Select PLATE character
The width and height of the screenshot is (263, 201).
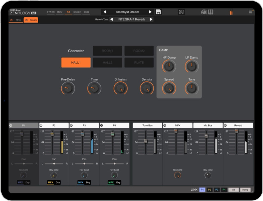[x=139, y=62]
